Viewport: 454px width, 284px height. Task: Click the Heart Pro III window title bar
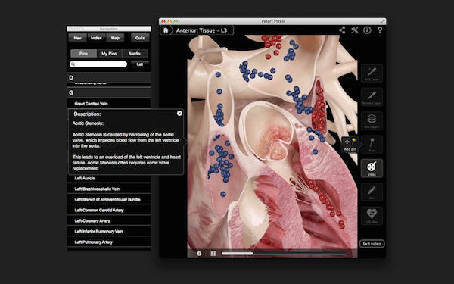(272, 21)
